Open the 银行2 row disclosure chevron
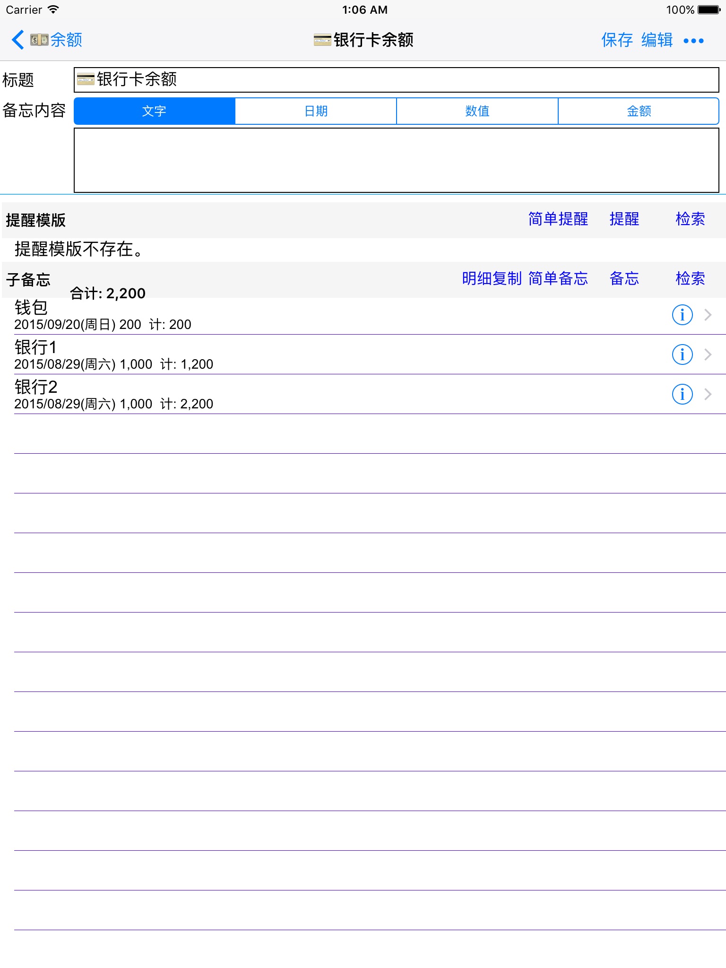The width and height of the screenshot is (726, 968). point(708,394)
